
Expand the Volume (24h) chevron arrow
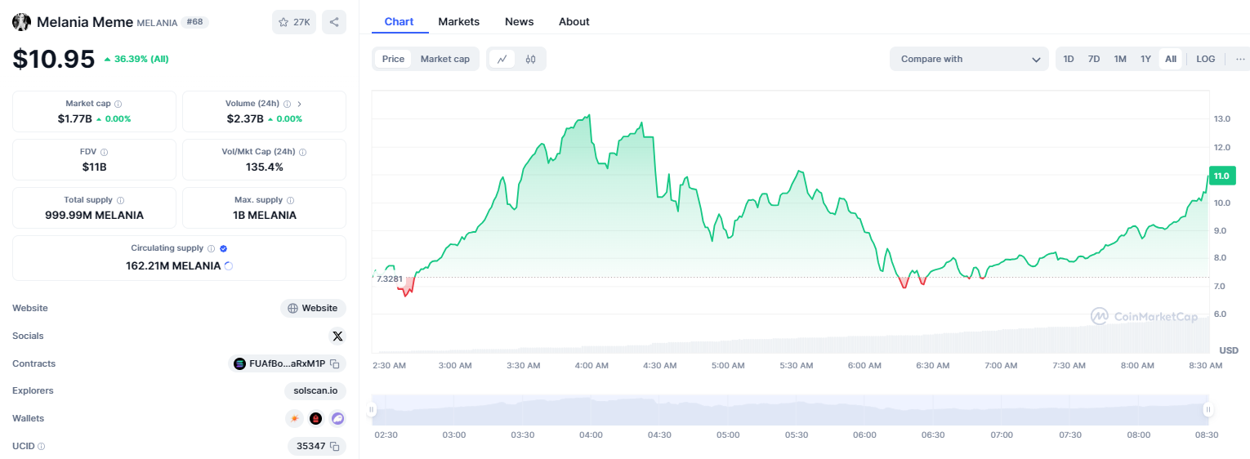pos(299,104)
